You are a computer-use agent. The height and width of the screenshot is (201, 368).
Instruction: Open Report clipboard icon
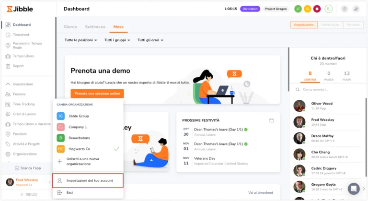[x=8, y=66]
